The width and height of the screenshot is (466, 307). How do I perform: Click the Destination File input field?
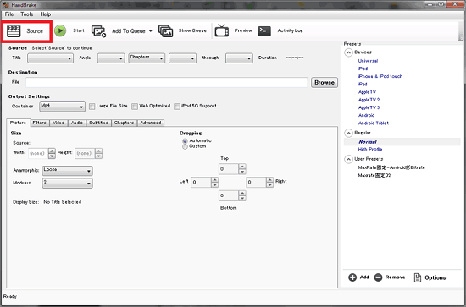[x=166, y=83]
